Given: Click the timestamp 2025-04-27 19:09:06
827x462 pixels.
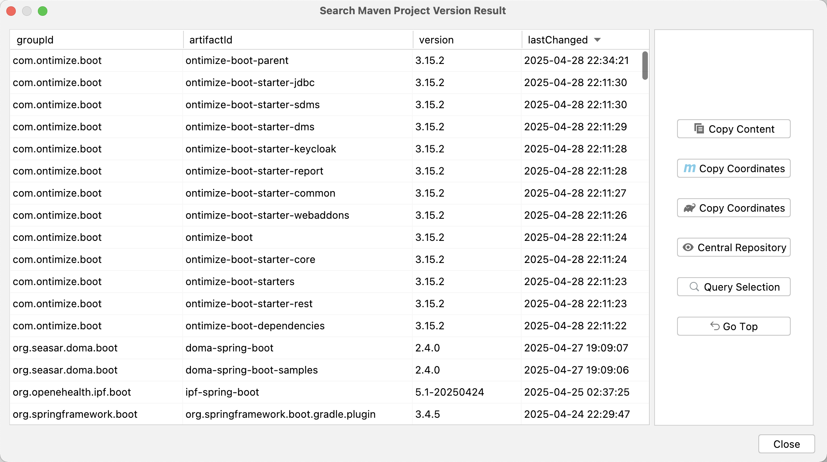Looking at the screenshot, I should (x=576, y=370).
